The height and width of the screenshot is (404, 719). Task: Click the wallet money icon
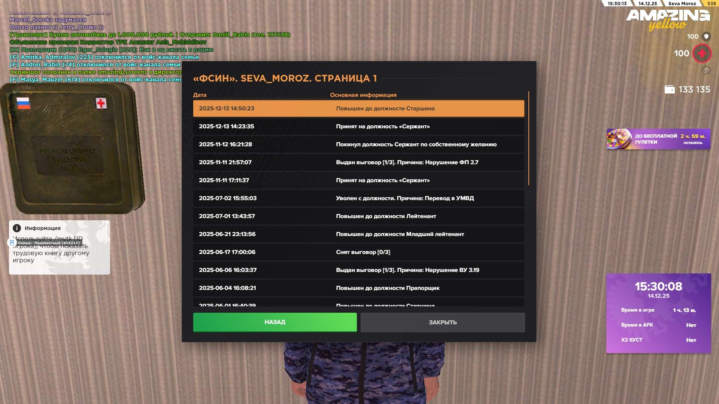pos(670,89)
